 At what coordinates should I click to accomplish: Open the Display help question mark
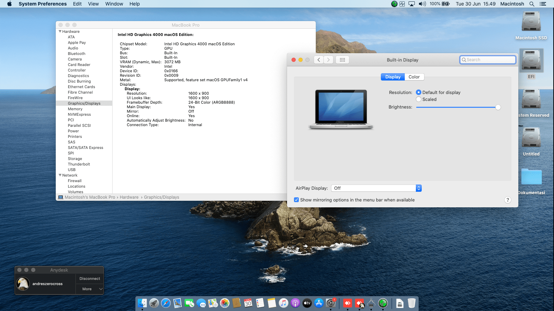tap(508, 200)
